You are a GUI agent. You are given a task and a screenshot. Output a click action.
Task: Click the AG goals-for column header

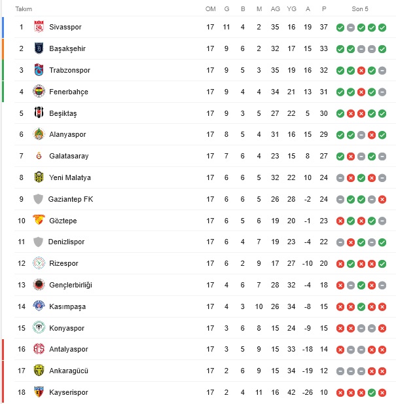276,9
